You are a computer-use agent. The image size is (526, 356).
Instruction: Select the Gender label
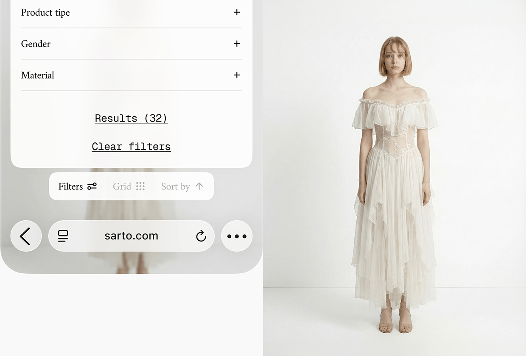(x=36, y=44)
